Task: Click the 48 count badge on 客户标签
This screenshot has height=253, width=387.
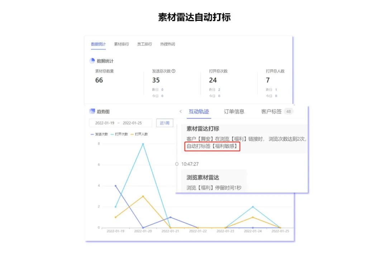Action: [289, 112]
